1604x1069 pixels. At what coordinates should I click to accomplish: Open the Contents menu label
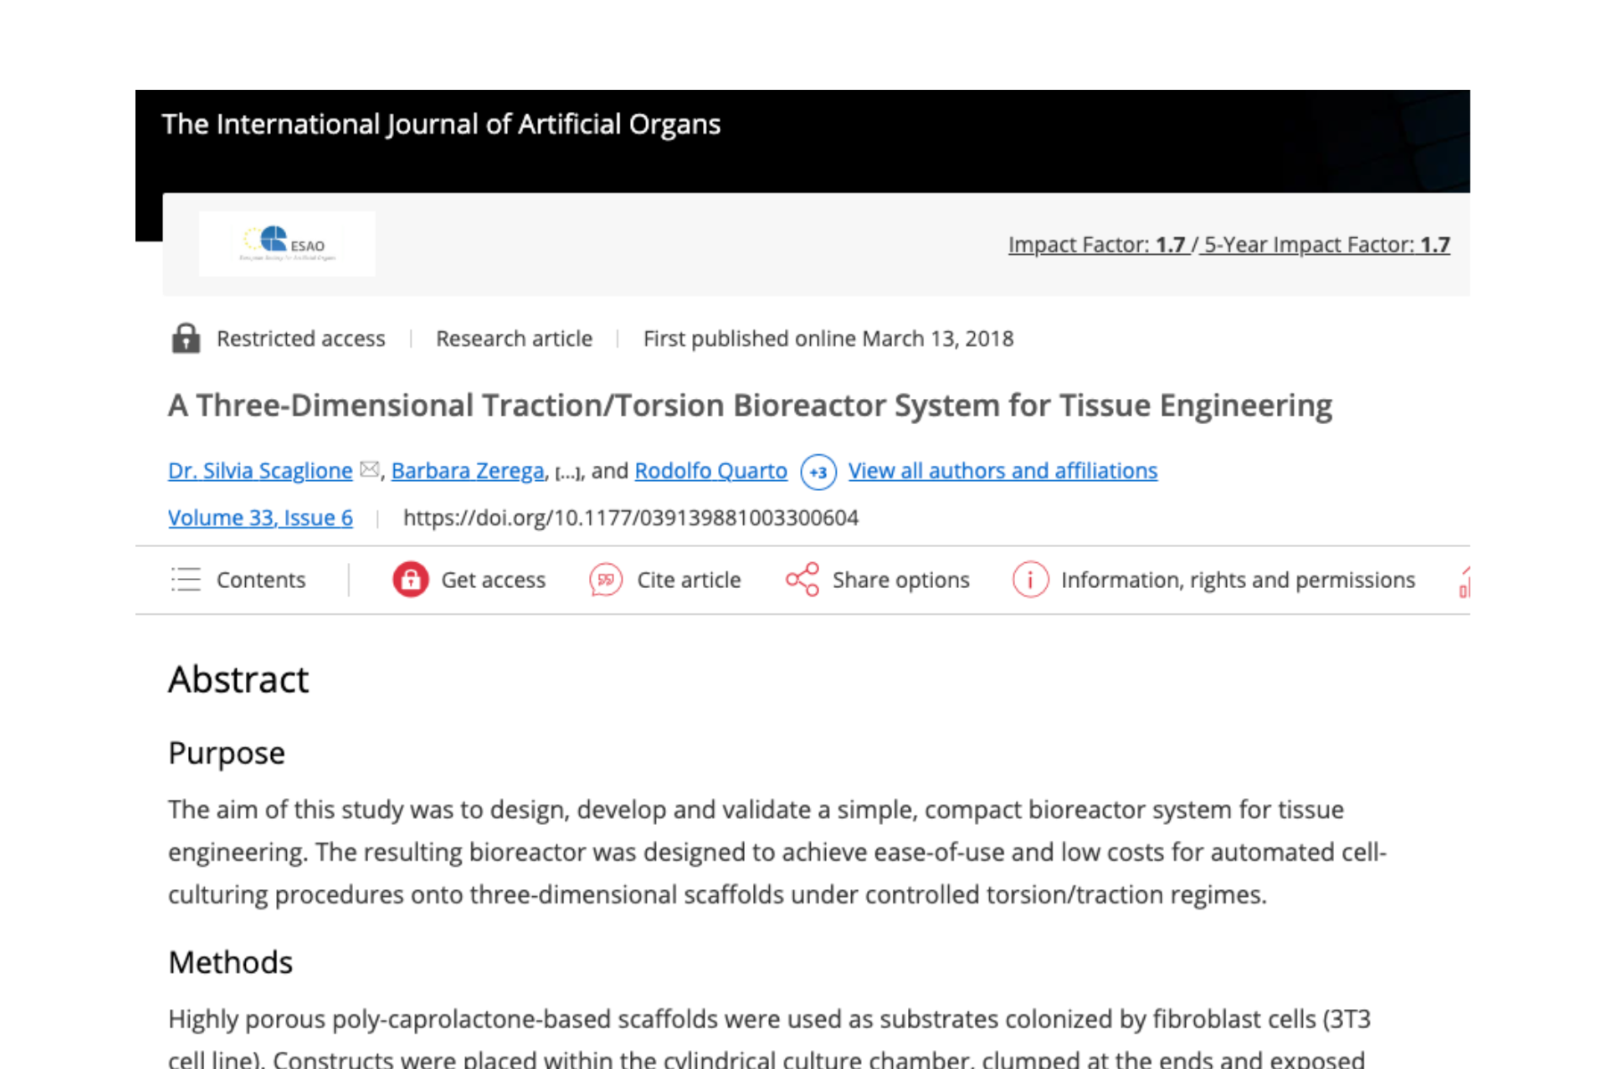(x=261, y=580)
